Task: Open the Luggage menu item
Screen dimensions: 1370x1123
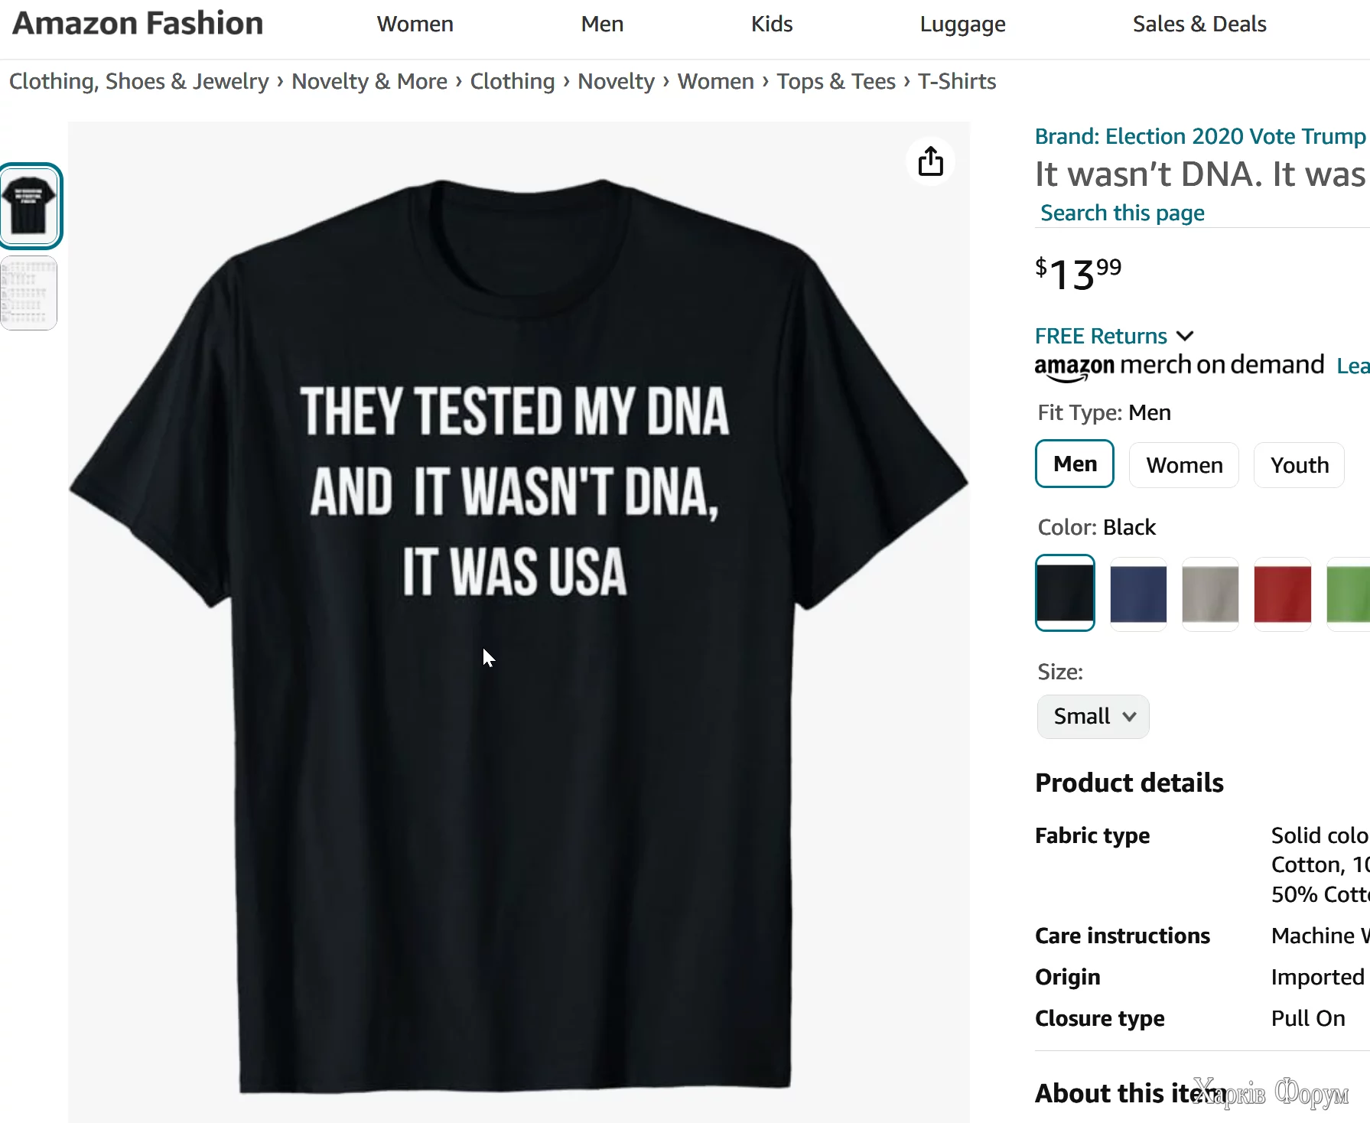Action: pos(962,24)
